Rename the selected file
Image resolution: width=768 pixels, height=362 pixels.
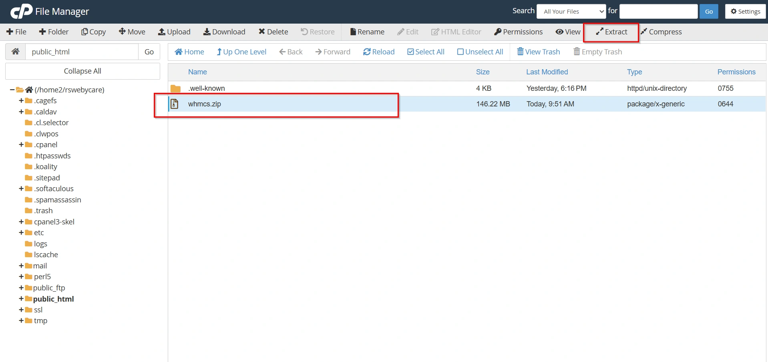point(367,32)
